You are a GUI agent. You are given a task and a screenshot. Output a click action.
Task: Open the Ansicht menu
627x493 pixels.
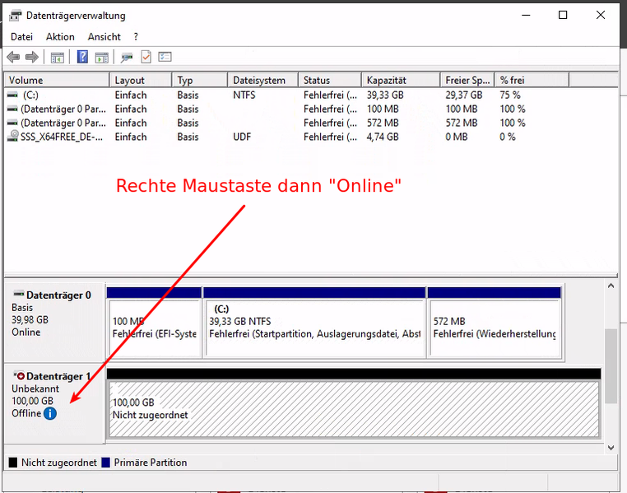pos(104,37)
